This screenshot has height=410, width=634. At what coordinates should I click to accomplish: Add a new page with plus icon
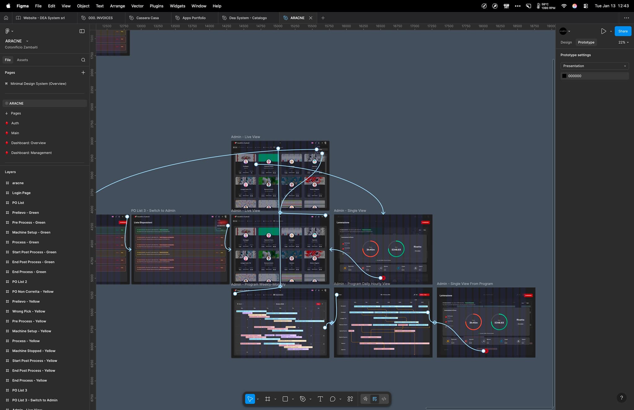click(x=83, y=72)
